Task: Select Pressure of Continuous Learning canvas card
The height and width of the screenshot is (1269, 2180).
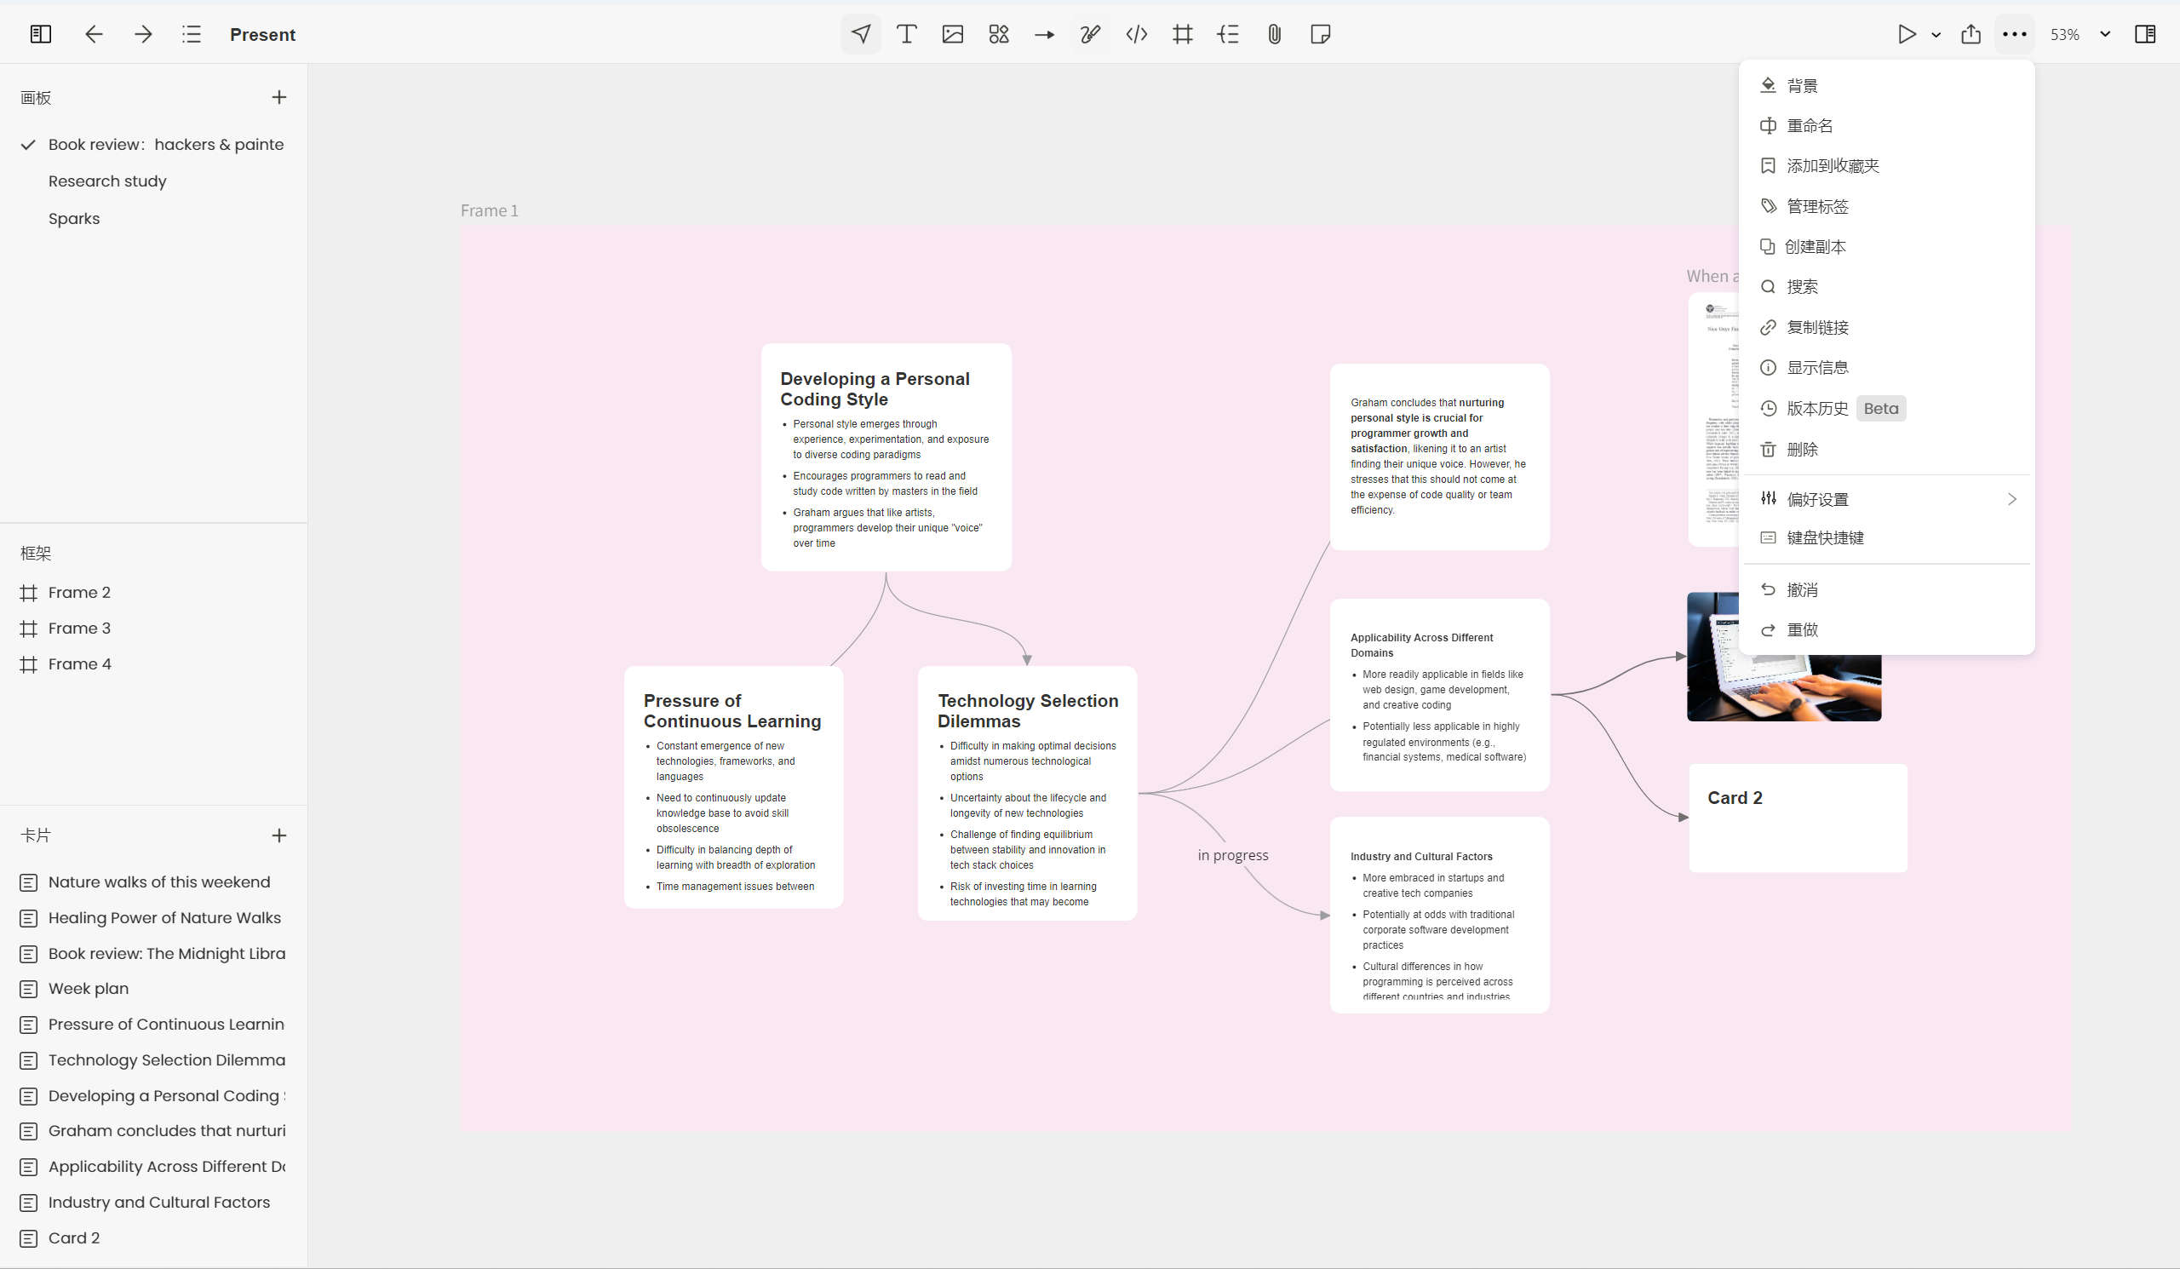Action: [x=733, y=787]
